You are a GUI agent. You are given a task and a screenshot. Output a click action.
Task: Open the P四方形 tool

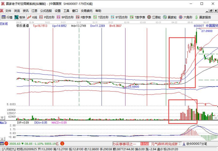(47, 17)
